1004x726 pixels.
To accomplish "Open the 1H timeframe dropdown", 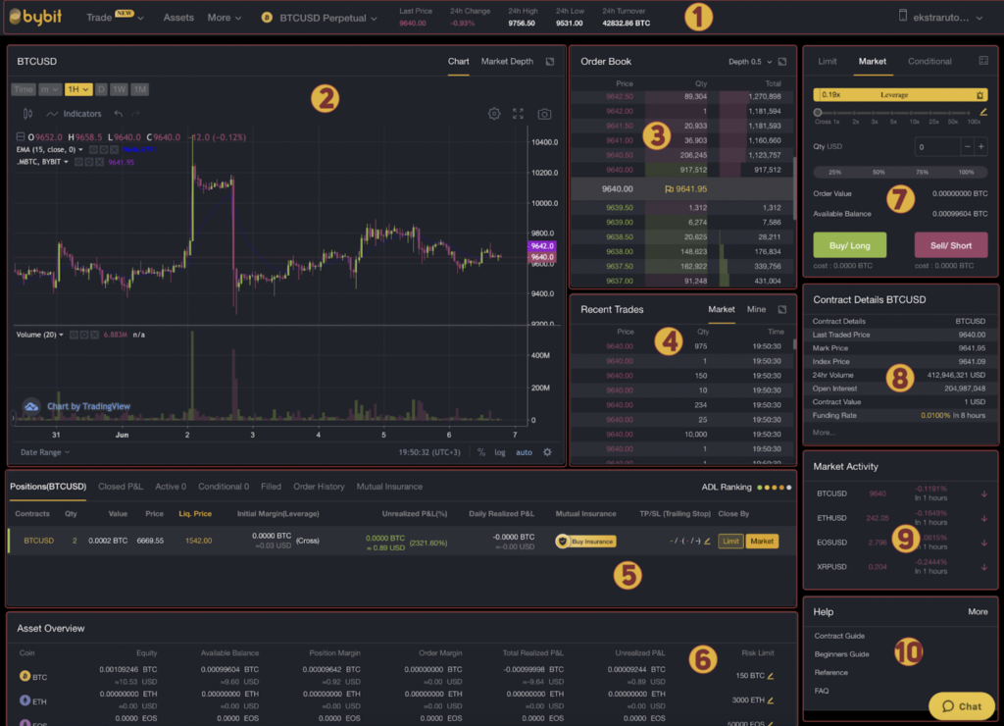I will pos(77,89).
